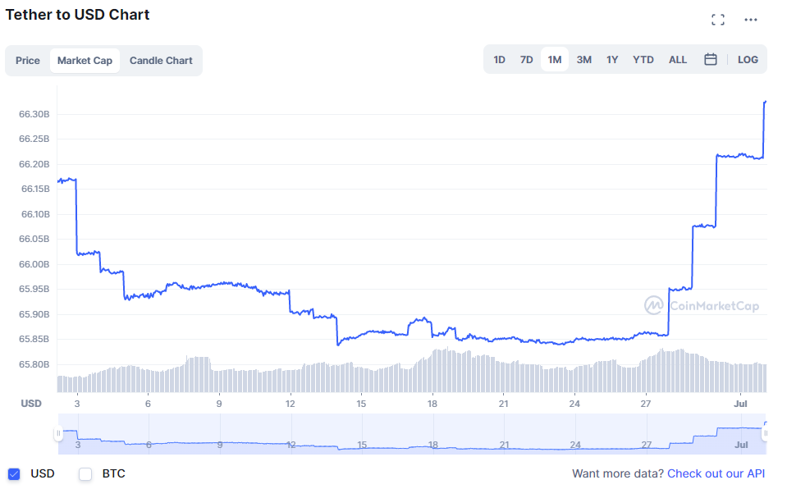Open the three-dot more options menu

click(x=750, y=20)
